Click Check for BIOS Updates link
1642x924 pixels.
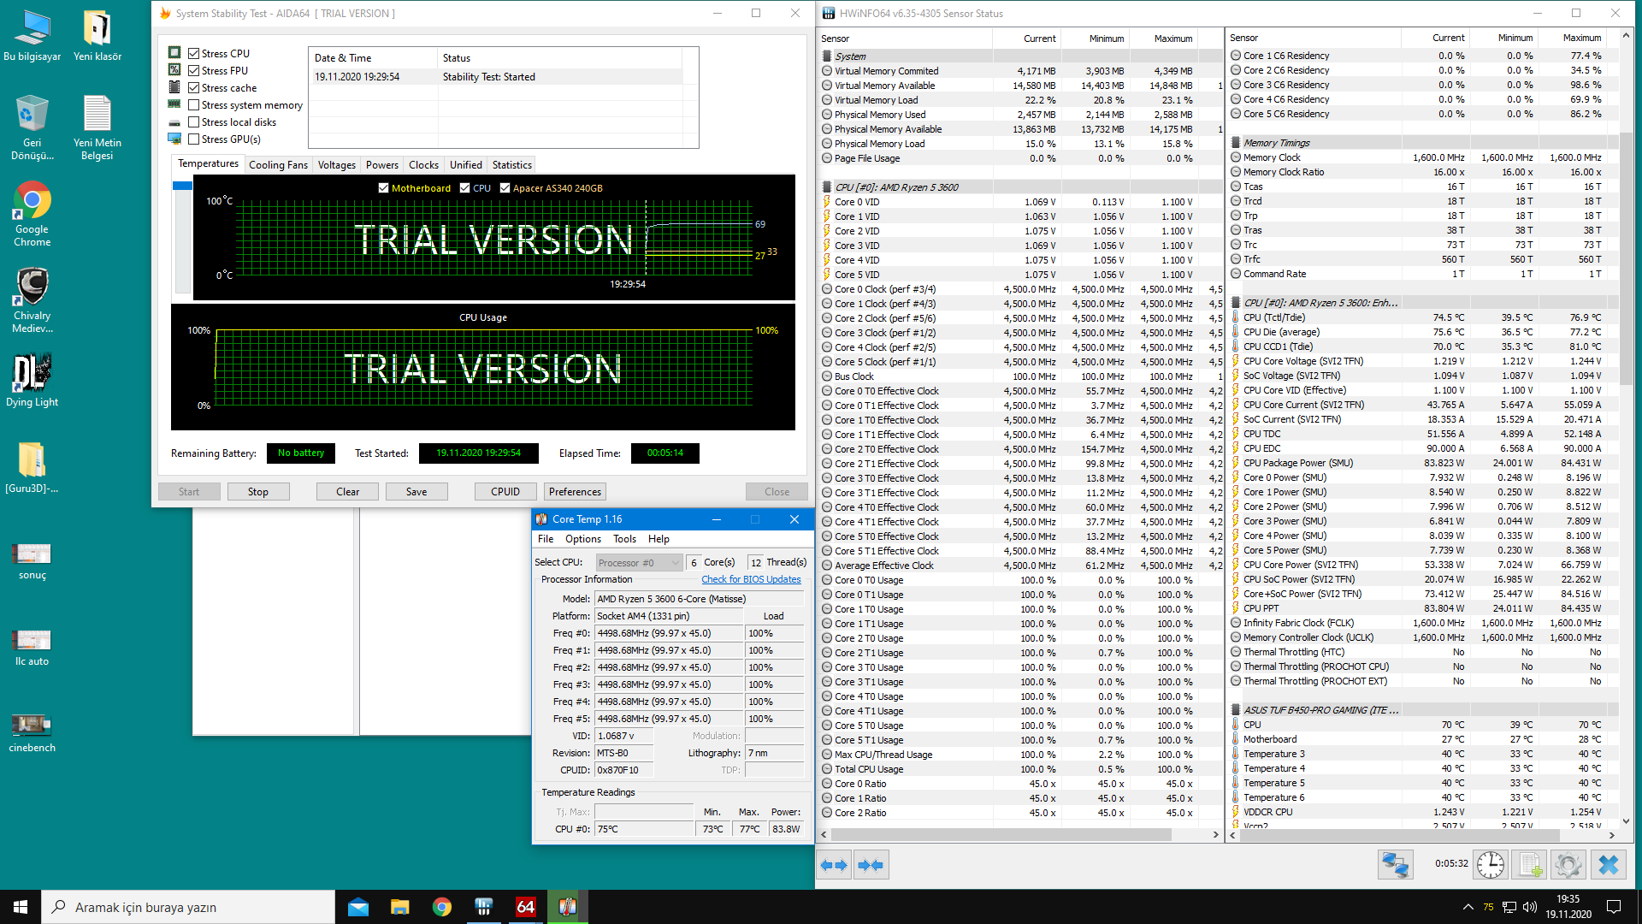tap(751, 579)
